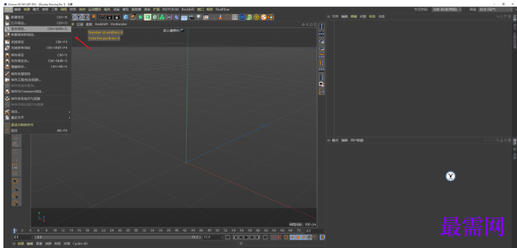Toggle parameter keyframe recording
This screenshot has width=517, height=248.
pos(309,237)
